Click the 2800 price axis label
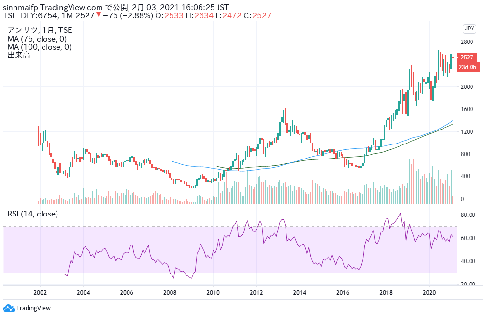This screenshot has height=317, width=486. tap(467, 42)
